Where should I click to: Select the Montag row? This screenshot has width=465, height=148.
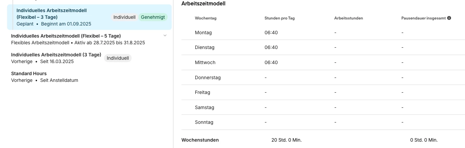point(203,33)
